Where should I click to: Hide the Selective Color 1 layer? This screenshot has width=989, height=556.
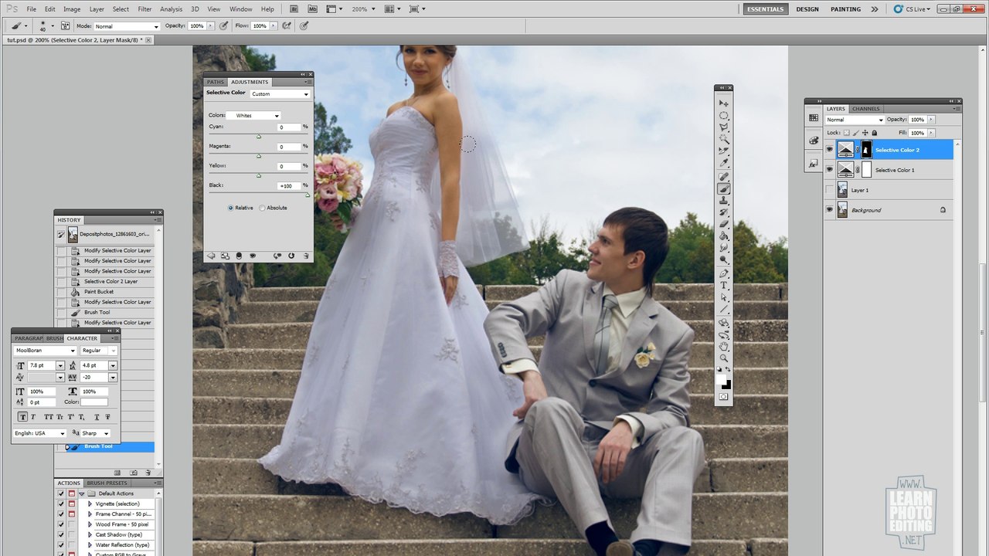click(830, 170)
